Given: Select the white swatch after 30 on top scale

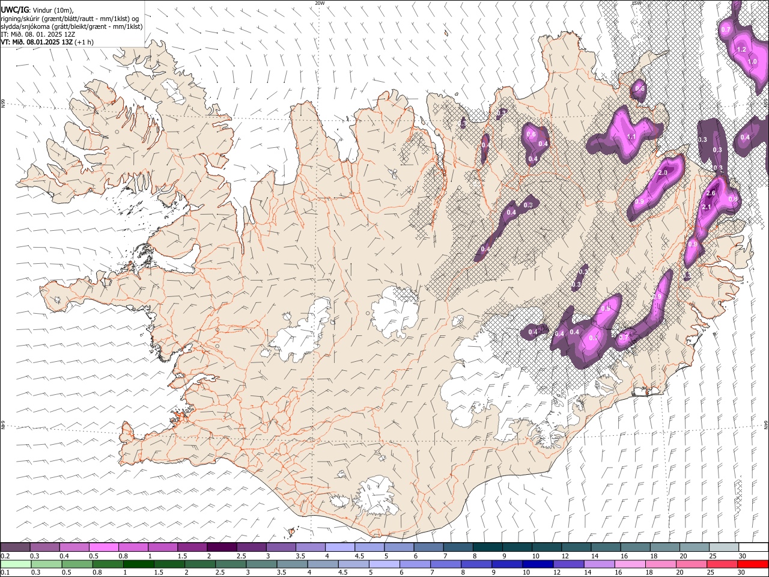Looking at the screenshot, I should 753,547.
